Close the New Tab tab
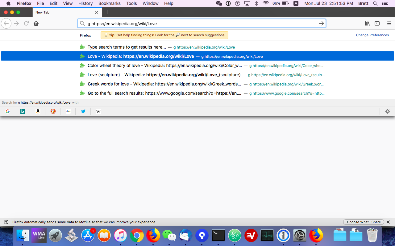 pyautogui.click(x=97, y=12)
